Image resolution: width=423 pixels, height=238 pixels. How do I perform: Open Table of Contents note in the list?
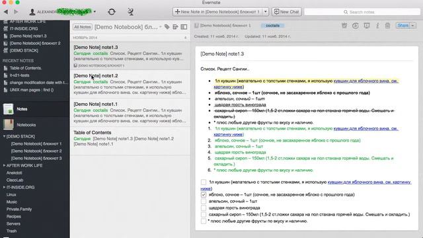pos(130,141)
